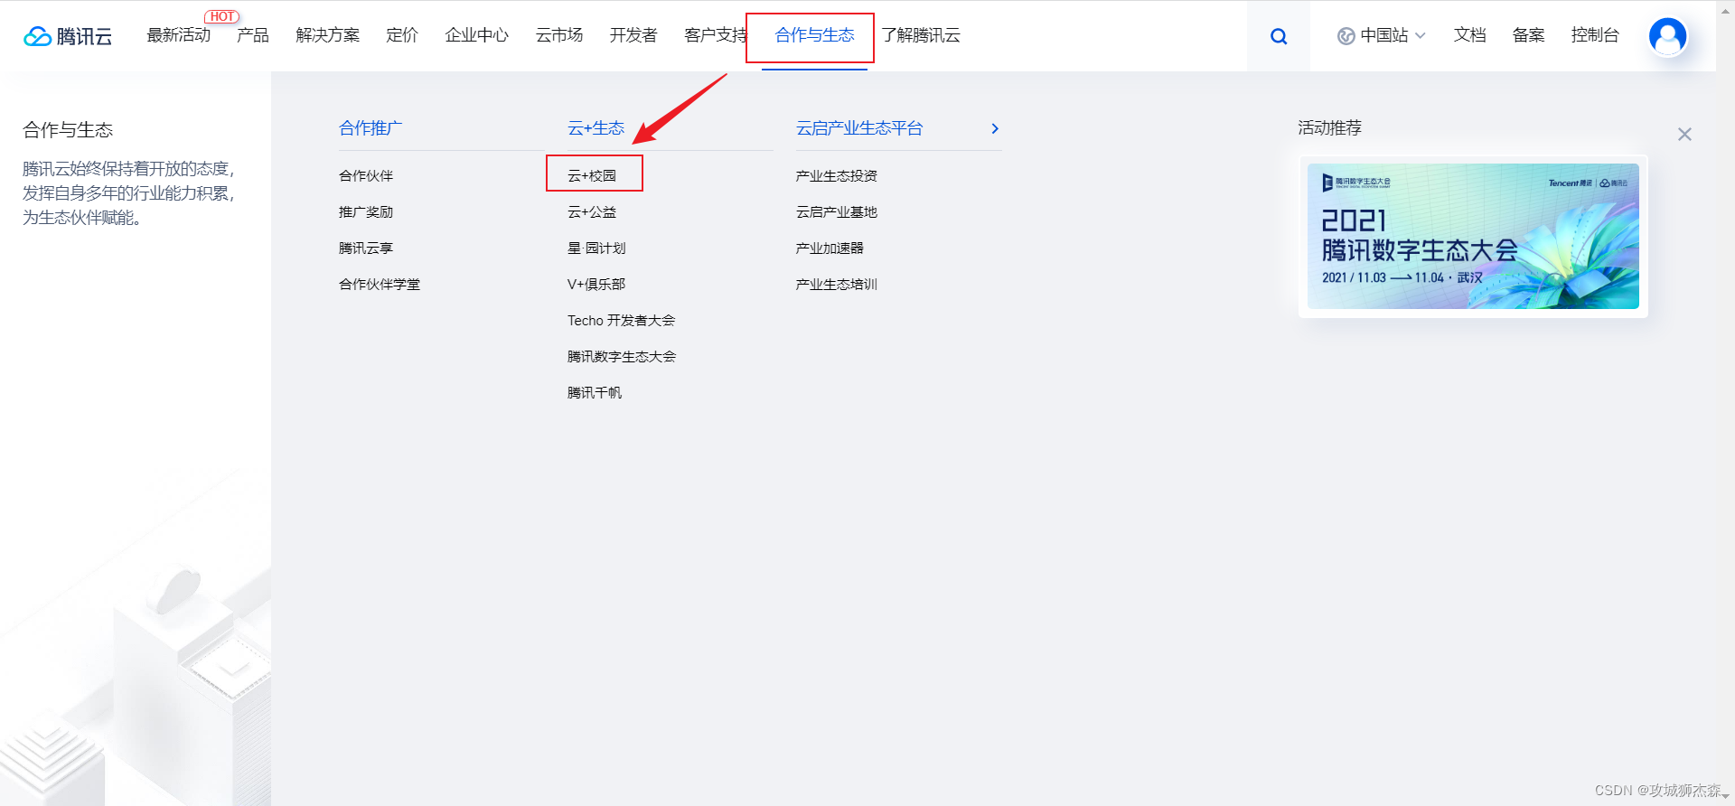
Task: Open the 解决方案 menu
Action: click(328, 35)
